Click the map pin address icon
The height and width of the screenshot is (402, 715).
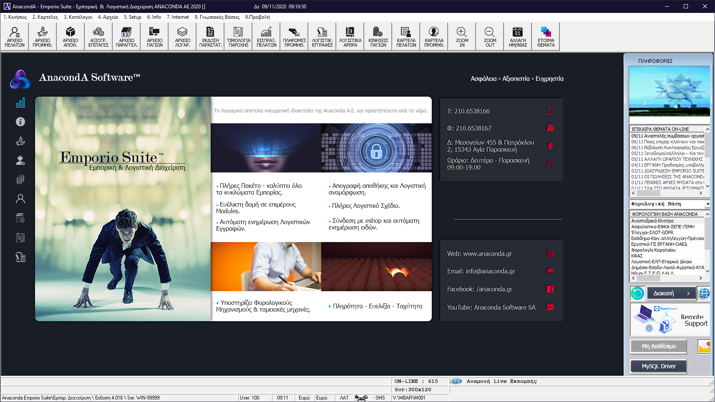pyautogui.click(x=550, y=146)
